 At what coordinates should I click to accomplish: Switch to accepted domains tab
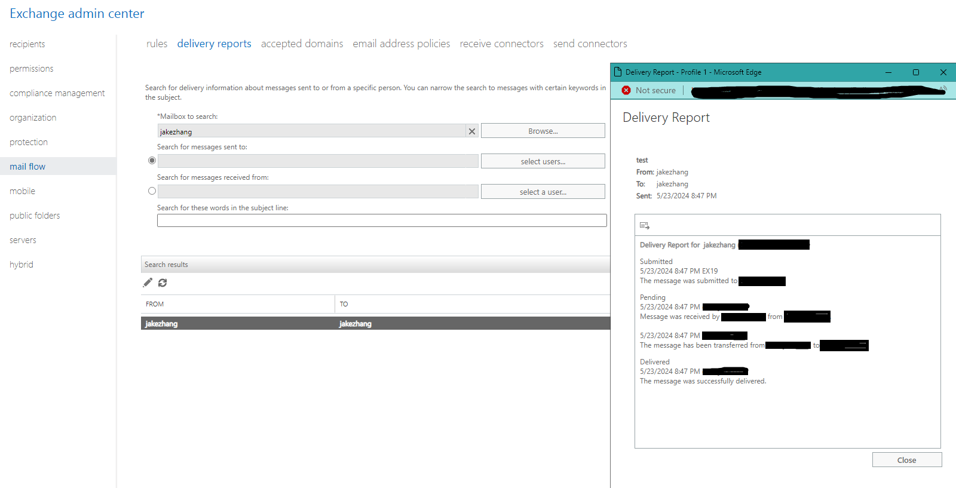302,44
